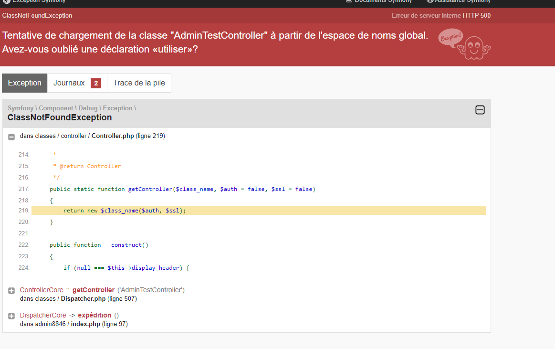Switch to Trace de la pile tab
The width and height of the screenshot is (555, 349).
pos(139,83)
